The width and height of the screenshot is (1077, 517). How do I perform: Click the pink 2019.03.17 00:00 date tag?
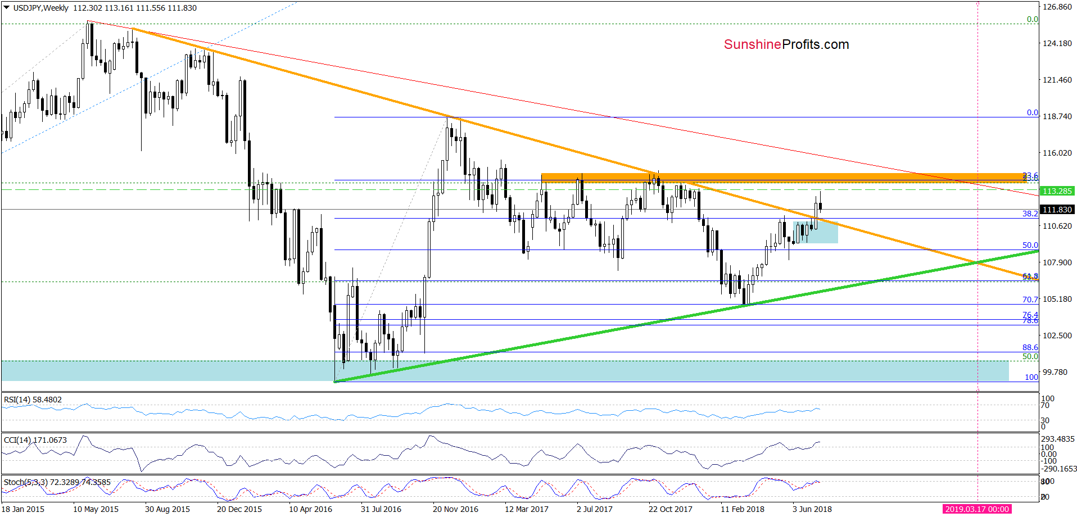click(x=976, y=509)
